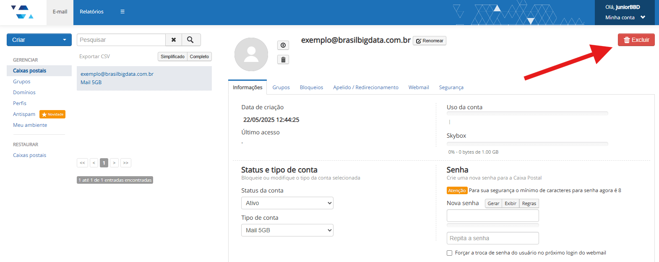This screenshot has width=659, height=262.
Task: Open the Criar dropdown button
Action: pos(39,40)
